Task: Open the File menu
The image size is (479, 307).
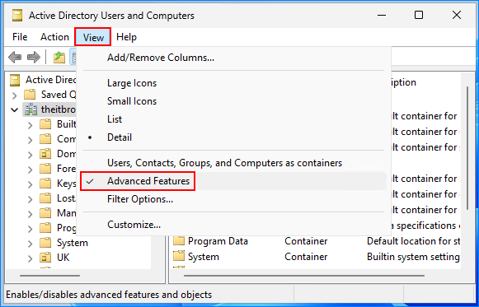Action: pos(20,37)
